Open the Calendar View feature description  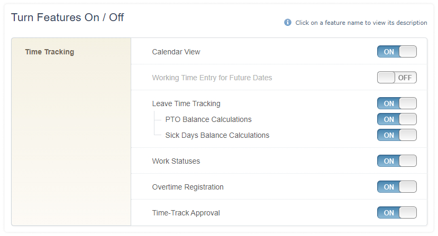(176, 52)
